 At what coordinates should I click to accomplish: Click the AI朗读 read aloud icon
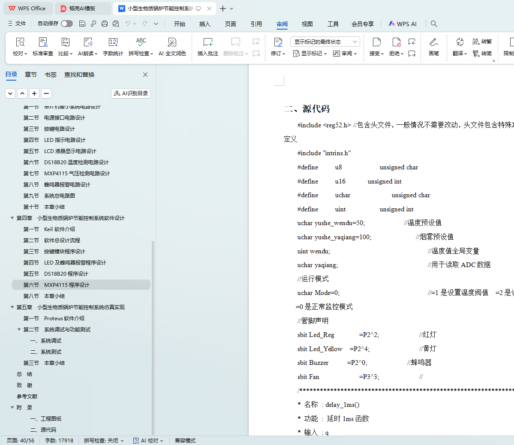87,42
